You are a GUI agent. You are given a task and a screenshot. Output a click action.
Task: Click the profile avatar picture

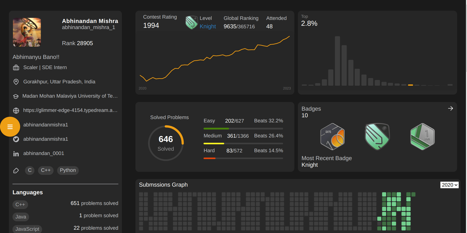tap(27, 32)
